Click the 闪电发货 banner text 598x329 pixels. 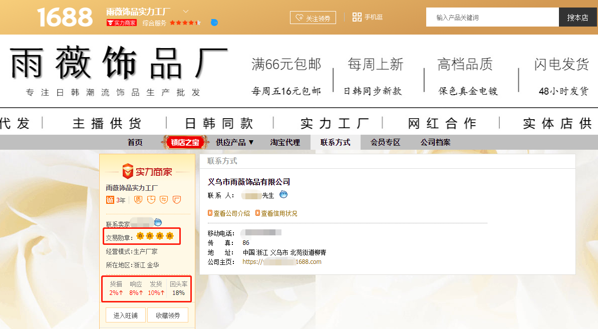[x=561, y=64]
